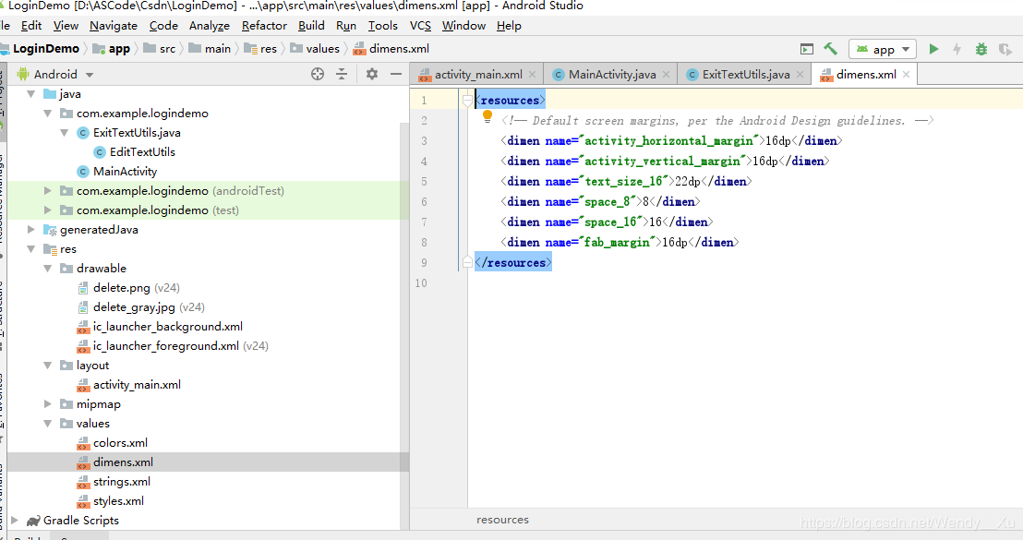The width and height of the screenshot is (1023, 540).
Task: Collapse all in the project panel
Action: coord(342,74)
